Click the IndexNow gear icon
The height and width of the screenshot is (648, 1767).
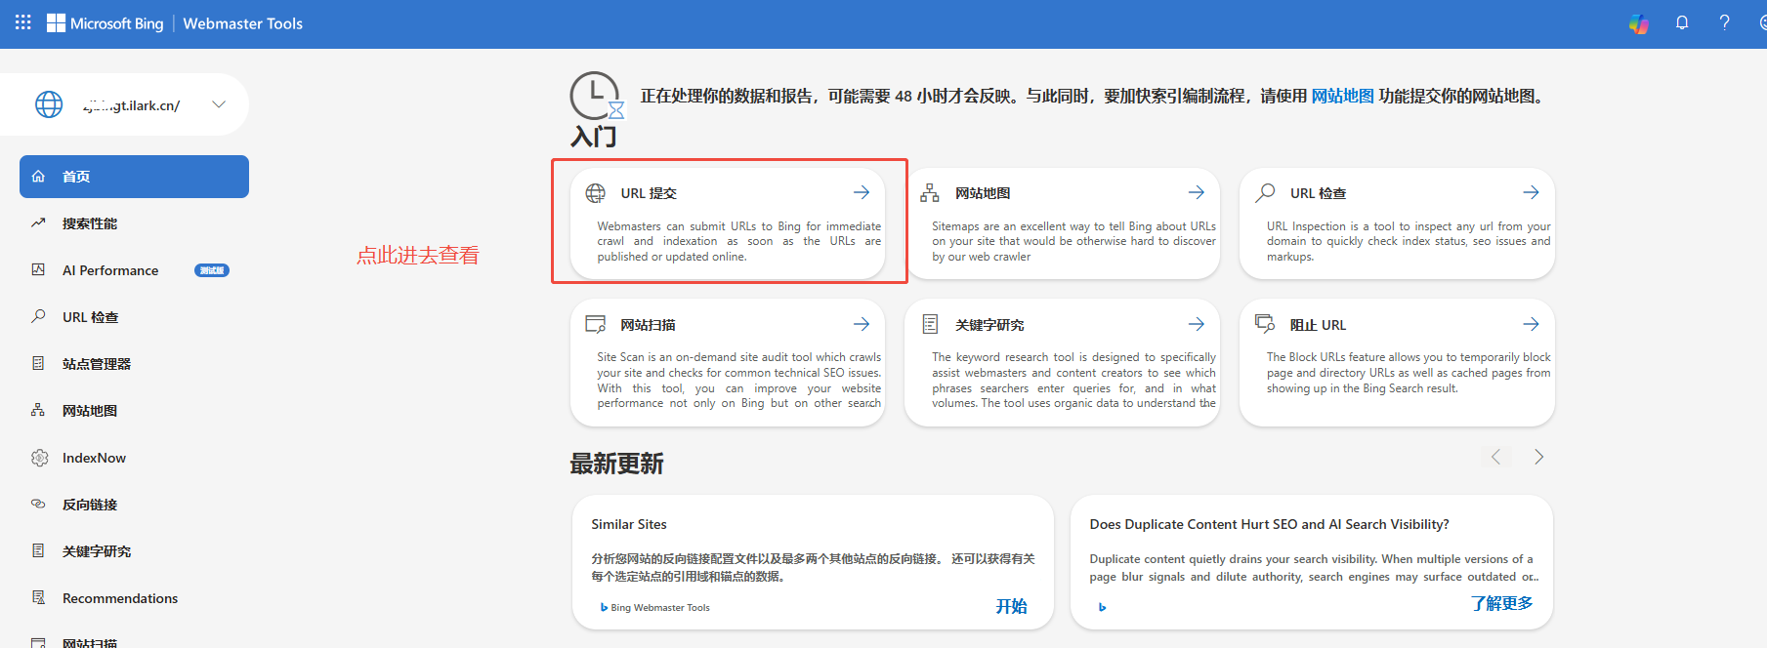pyautogui.click(x=39, y=458)
